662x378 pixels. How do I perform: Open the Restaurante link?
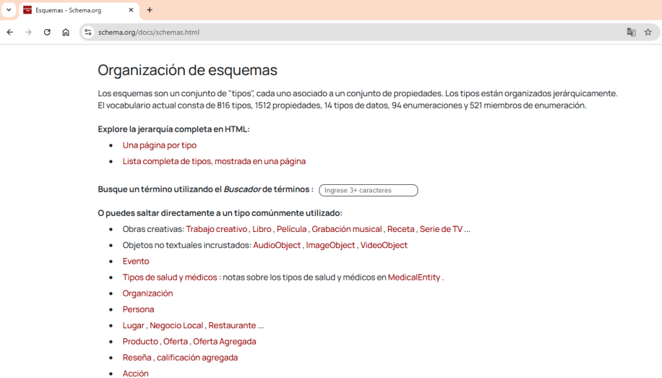pyautogui.click(x=232, y=325)
